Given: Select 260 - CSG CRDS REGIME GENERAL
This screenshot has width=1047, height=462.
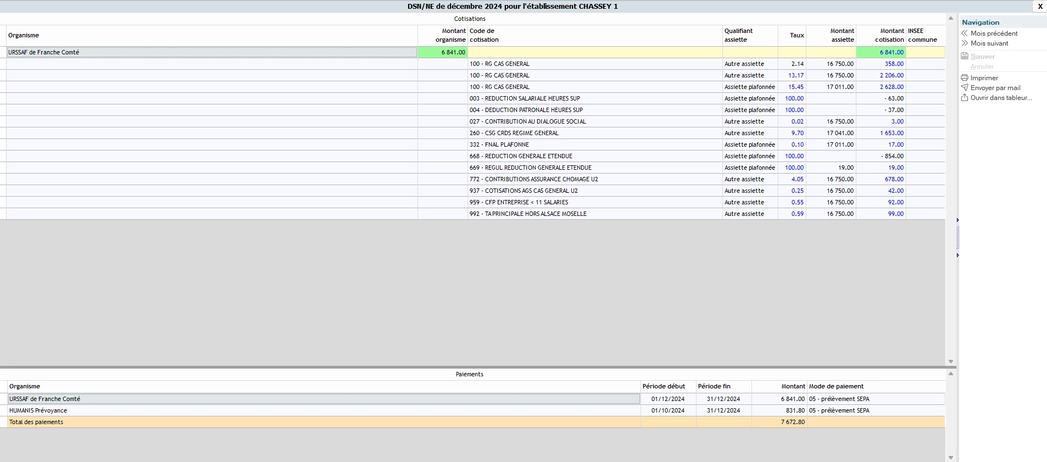Looking at the screenshot, I should pos(595,133).
